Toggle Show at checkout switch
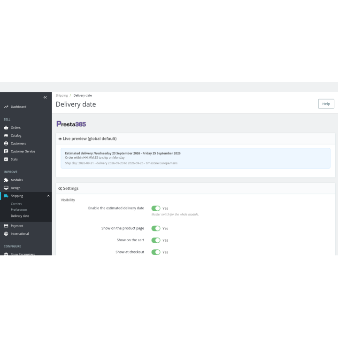Image resolution: width=338 pixels, height=338 pixels. click(x=156, y=252)
